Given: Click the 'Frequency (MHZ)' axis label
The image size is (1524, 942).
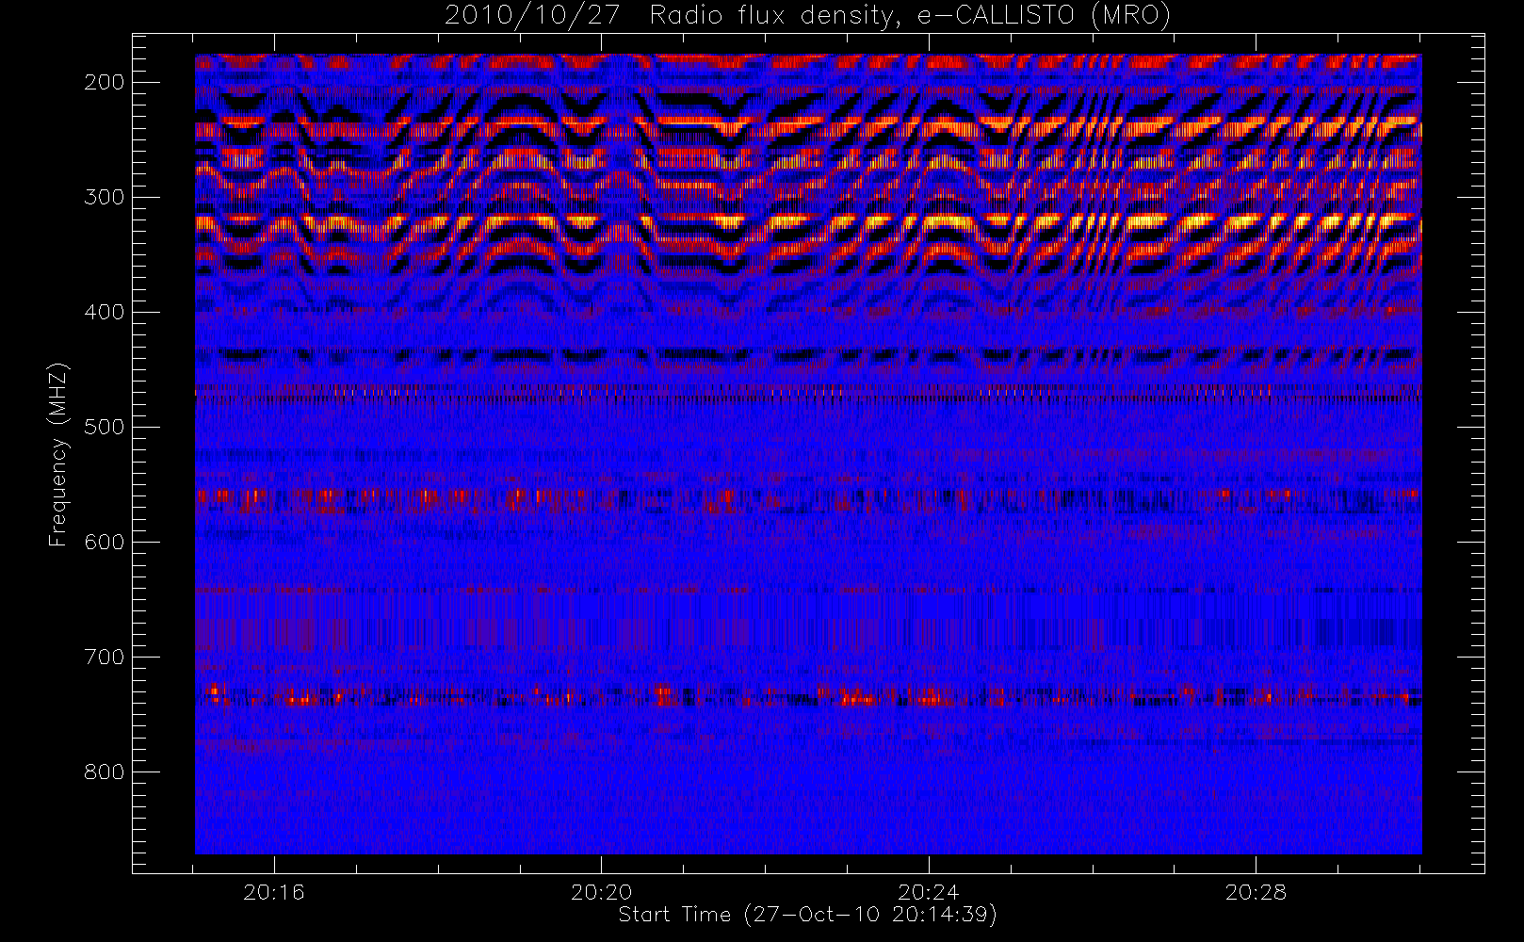Looking at the screenshot, I should [58, 454].
